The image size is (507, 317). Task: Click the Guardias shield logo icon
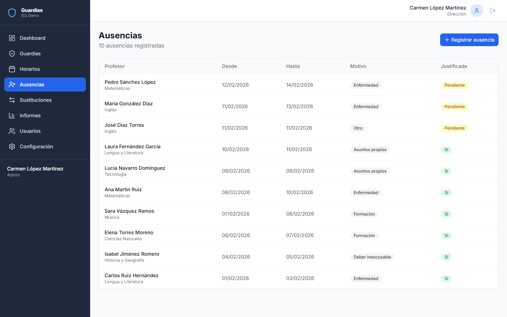pyautogui.click(x=12, y=13)
